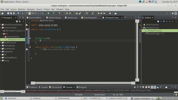Open Outline view menu (three dots)

click(176, 21)
